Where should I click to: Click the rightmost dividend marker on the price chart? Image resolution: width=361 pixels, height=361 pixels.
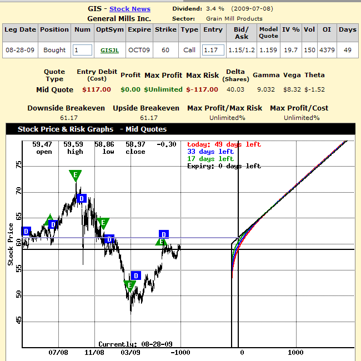[164, 234]
